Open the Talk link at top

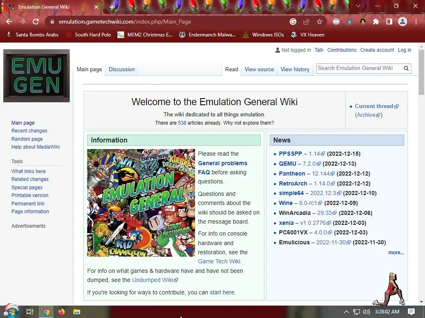click(x=319, y=50)
